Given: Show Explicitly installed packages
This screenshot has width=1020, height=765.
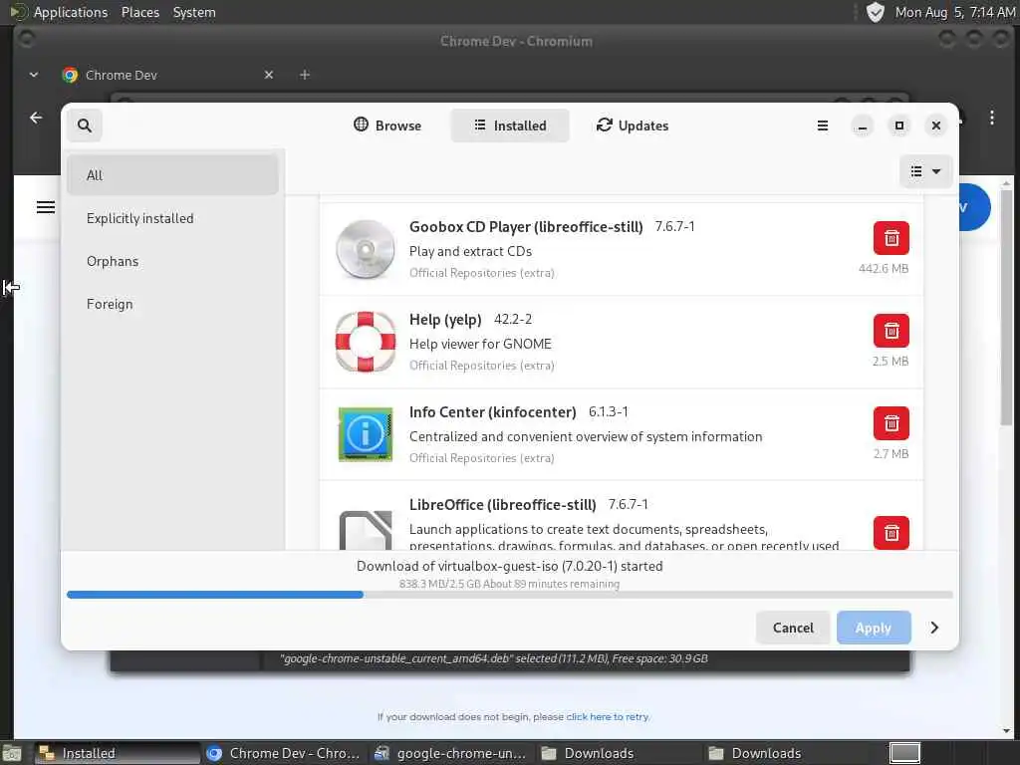Looking at the screenshot, I should (172, 218).
